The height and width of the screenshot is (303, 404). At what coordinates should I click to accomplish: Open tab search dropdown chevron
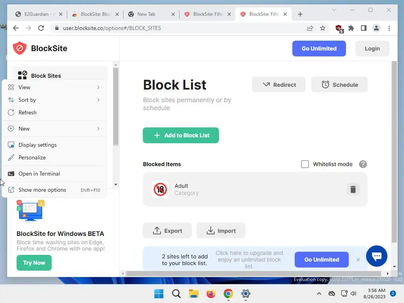pos(334,10)
